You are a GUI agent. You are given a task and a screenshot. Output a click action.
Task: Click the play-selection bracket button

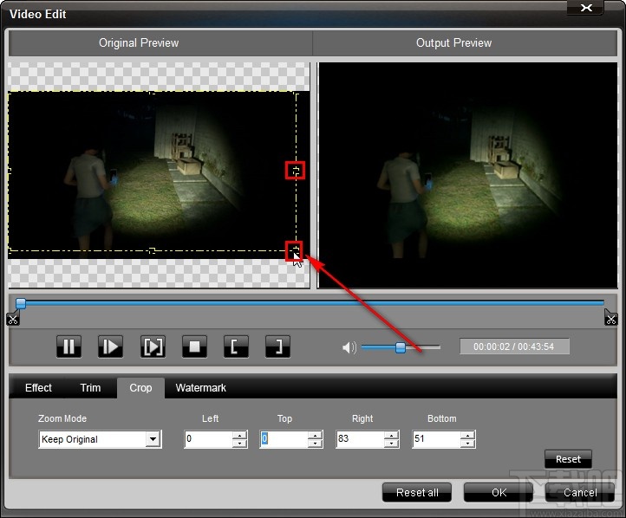(153, 346)
